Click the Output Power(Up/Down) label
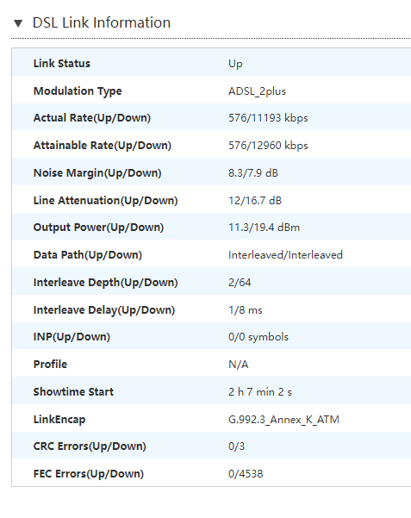This screenshot has width=411, height=518. tap(98, 228)
